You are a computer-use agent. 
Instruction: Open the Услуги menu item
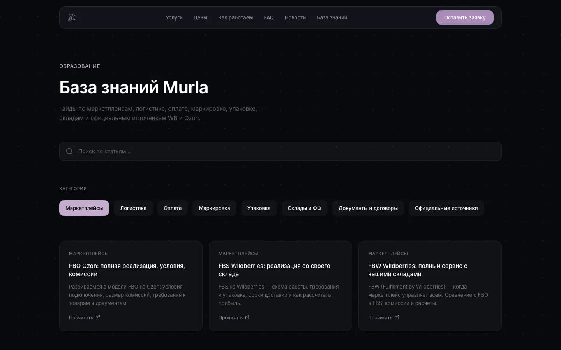[174, 17]
